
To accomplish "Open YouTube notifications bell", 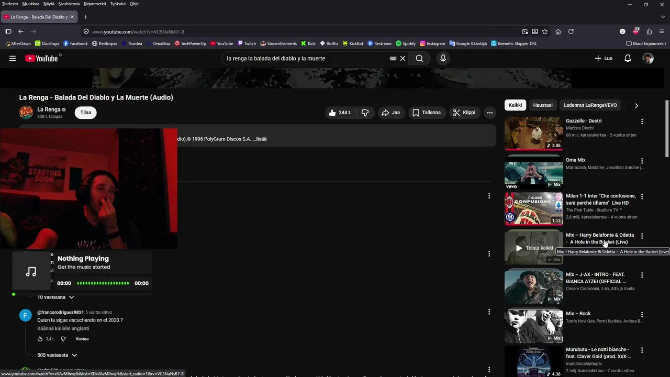I will click(628, 58).
